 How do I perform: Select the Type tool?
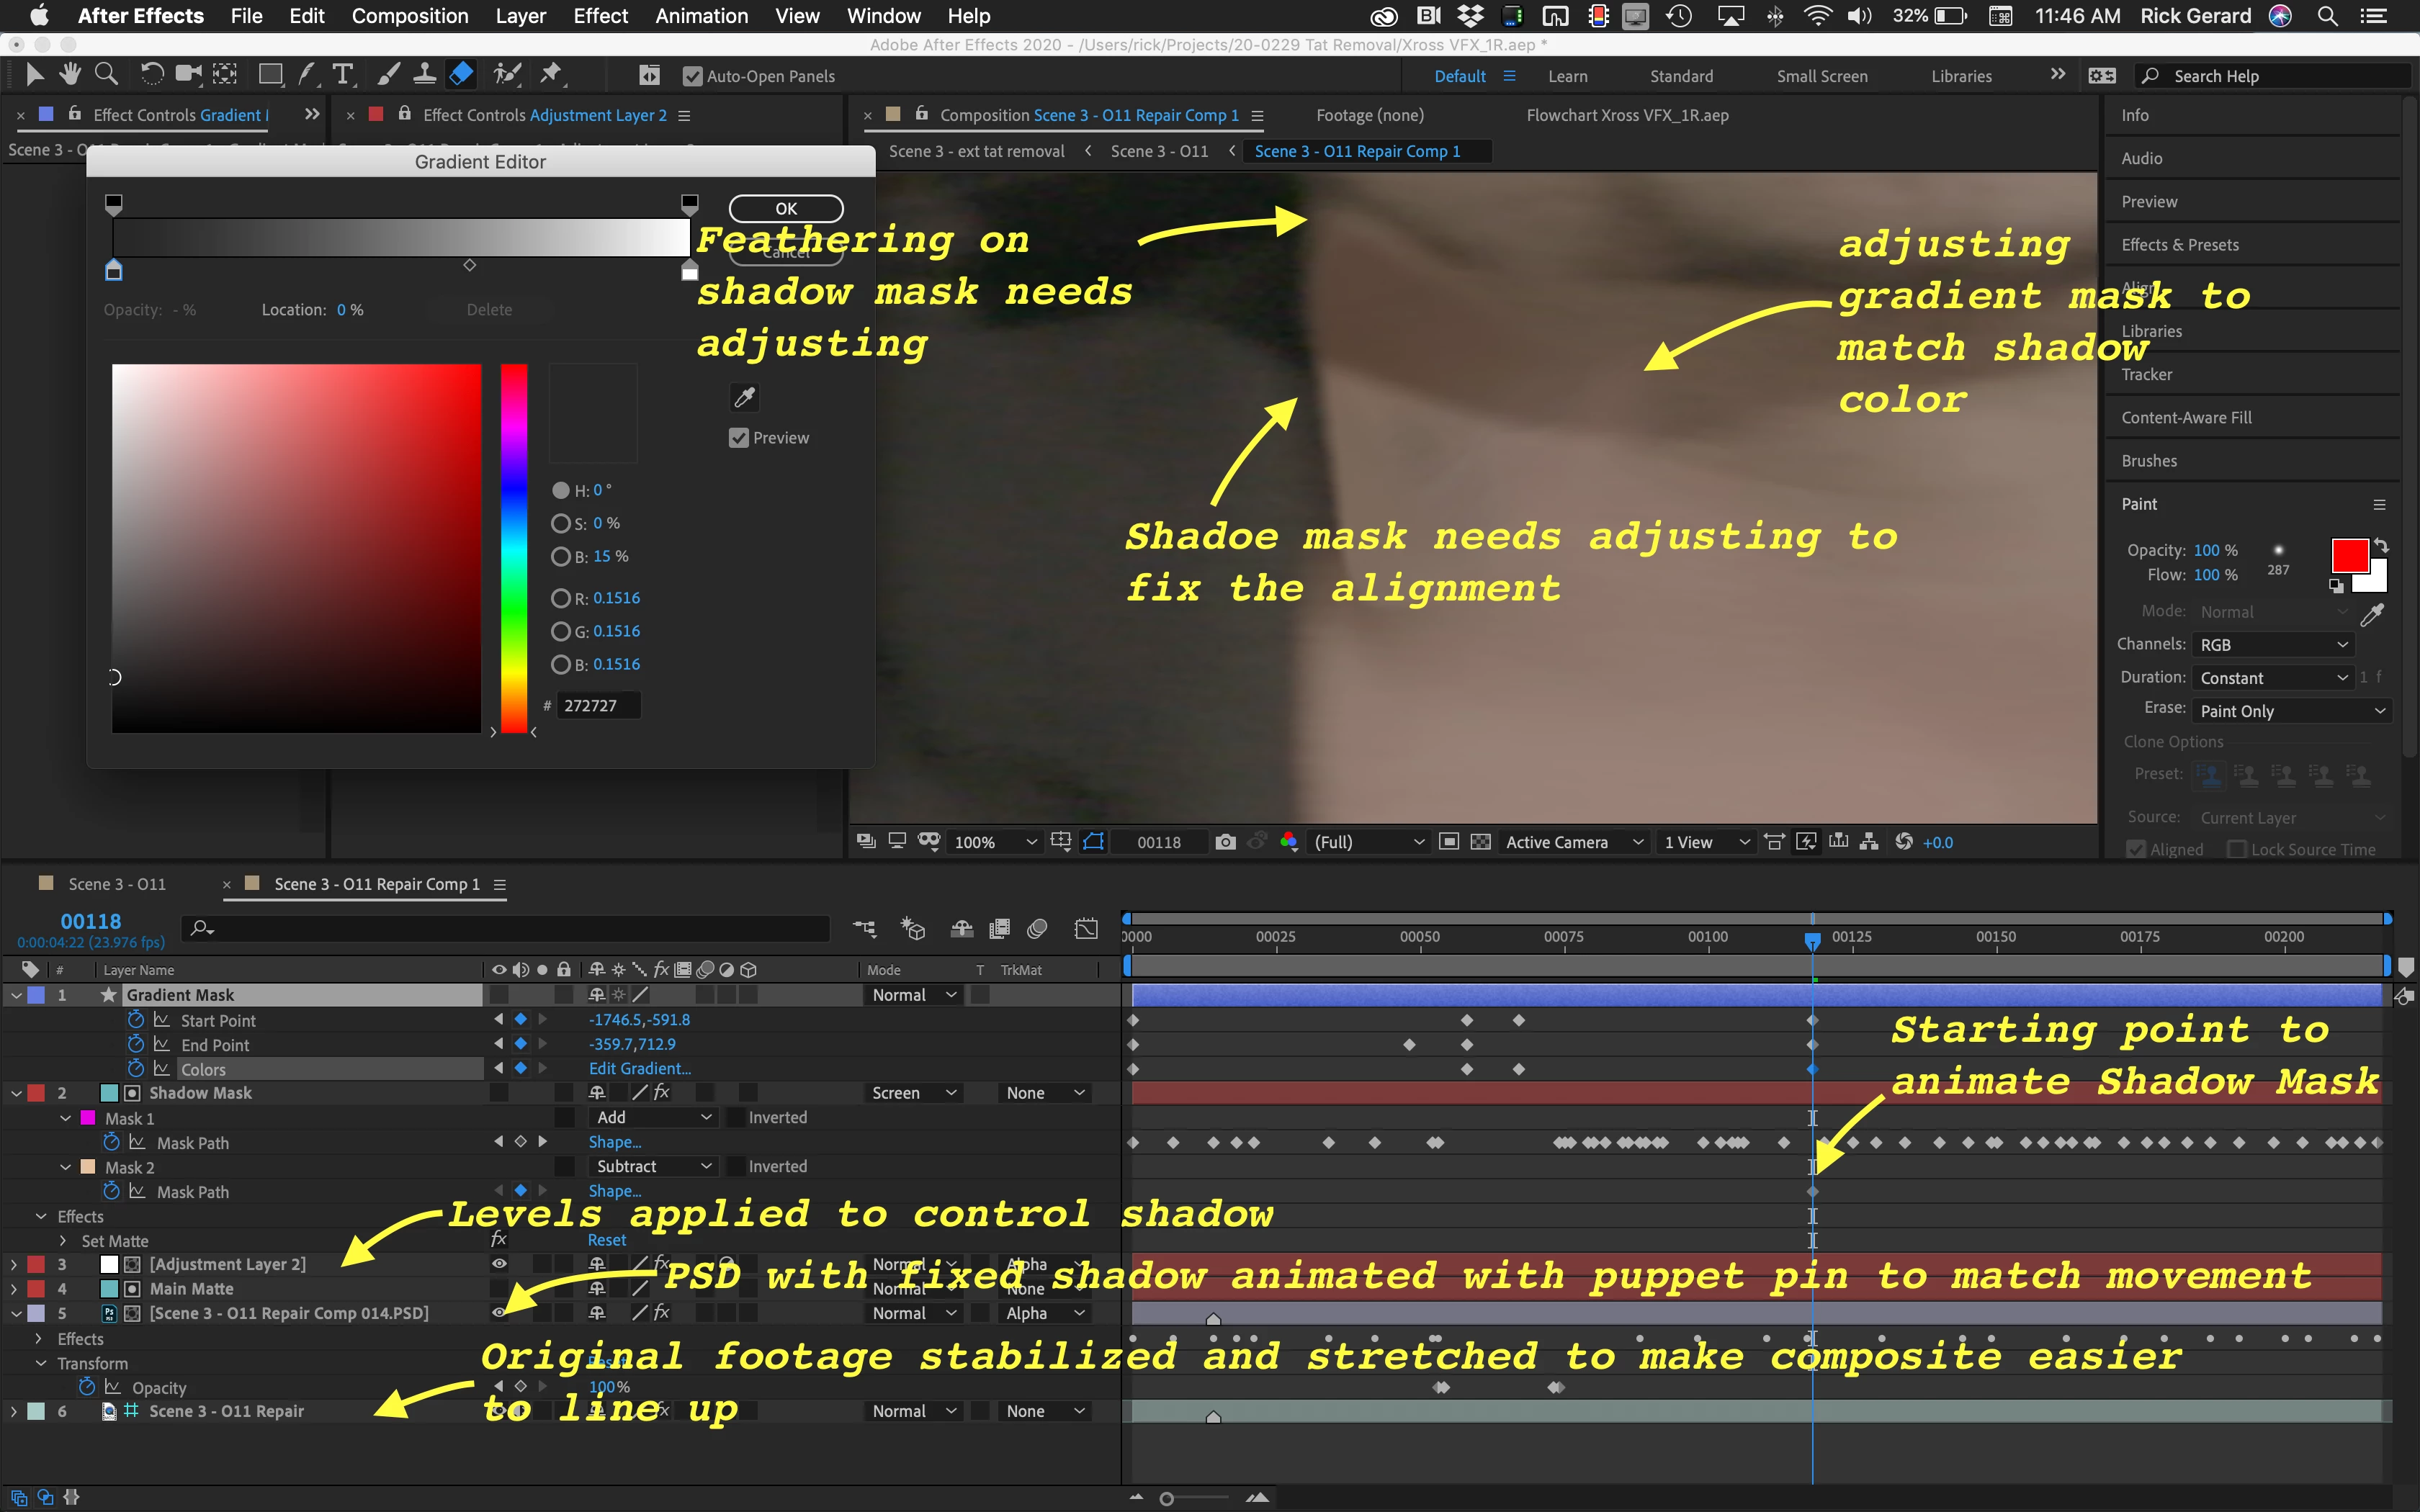(342, 74)
